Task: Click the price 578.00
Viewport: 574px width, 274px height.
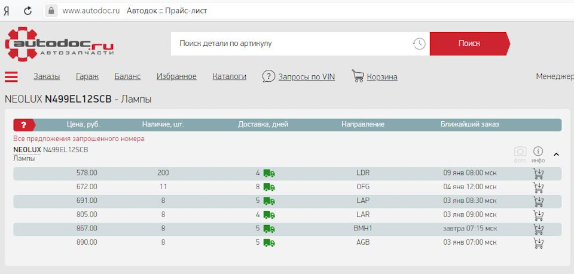Action: (87, 173)
